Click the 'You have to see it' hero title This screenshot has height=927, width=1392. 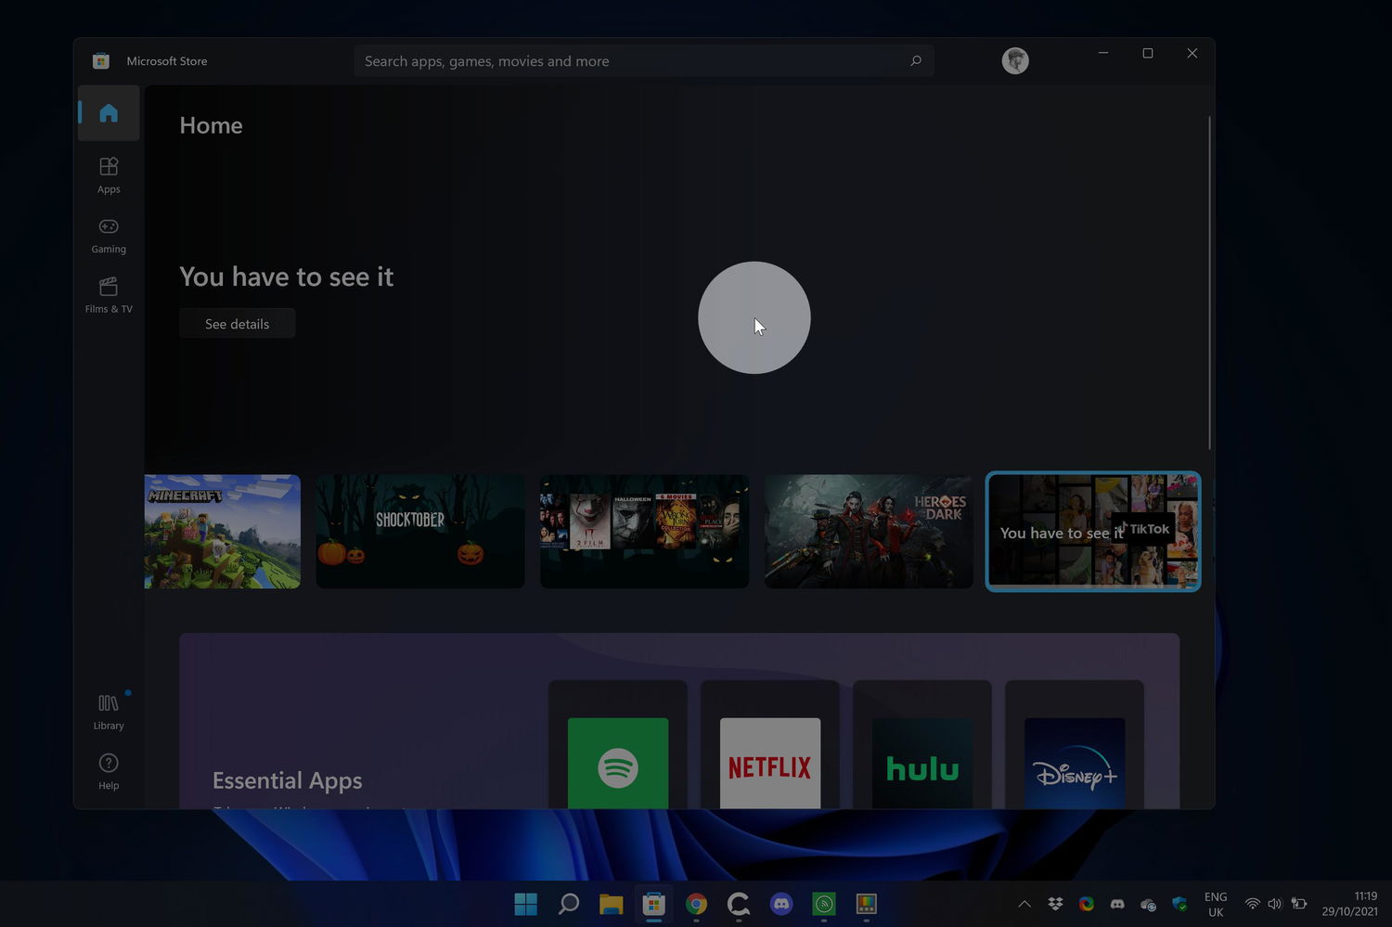point(287,277)
